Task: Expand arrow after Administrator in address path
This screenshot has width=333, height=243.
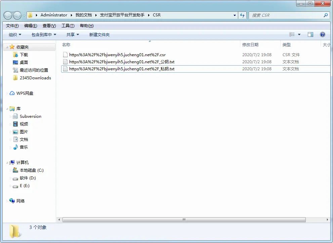Action: 71,15
